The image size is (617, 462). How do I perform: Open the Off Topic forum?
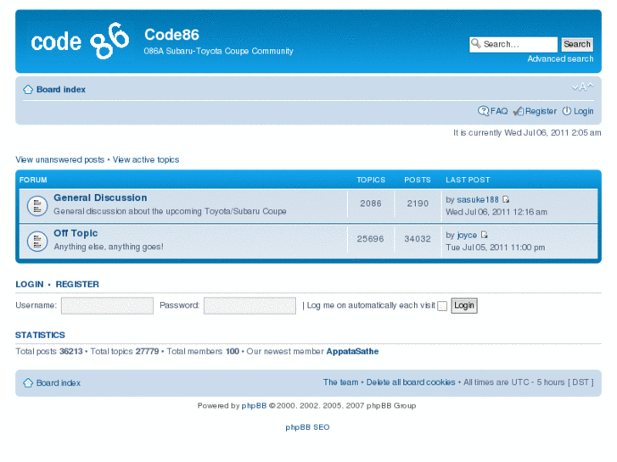(x=76, y=233)
